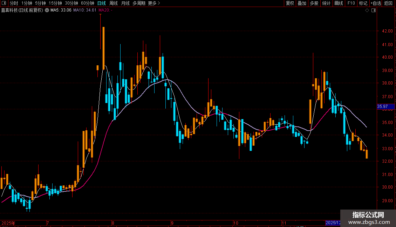Click the 29.00 price axis label
396x227 pixels.
click(387, 200)
